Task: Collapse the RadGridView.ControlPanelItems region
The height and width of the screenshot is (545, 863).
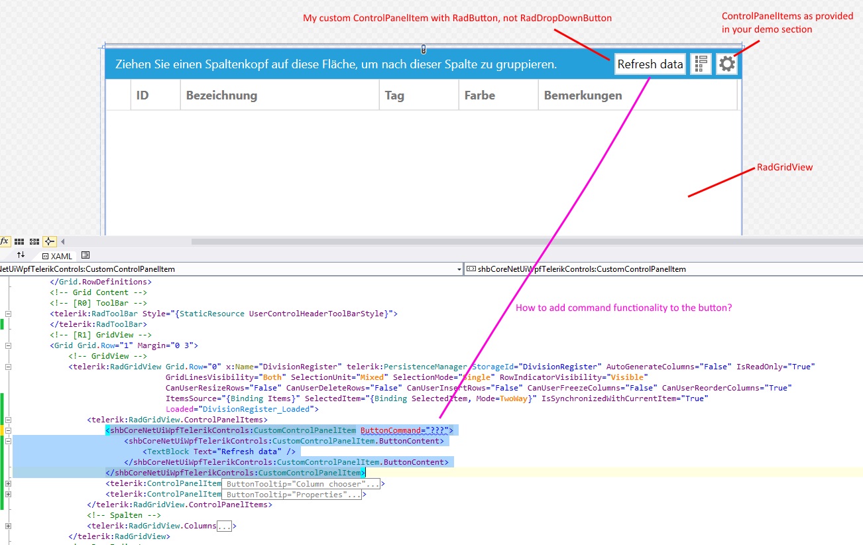Action: [8, 420]
